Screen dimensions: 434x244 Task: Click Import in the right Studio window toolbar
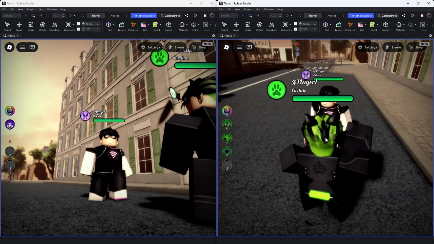[x=386, y=26]
